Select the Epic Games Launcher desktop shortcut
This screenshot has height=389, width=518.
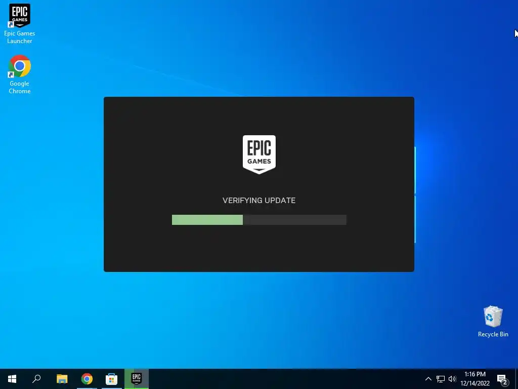click(x=20, y=23)
